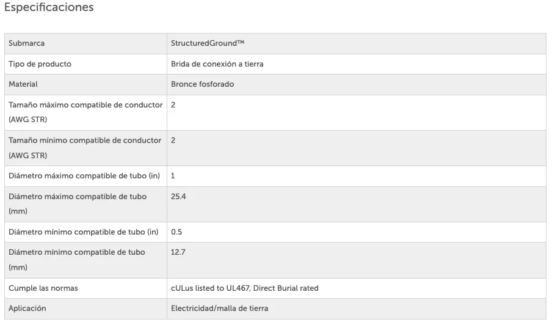Select the Tipo de producto label

(x=40, y=64)
